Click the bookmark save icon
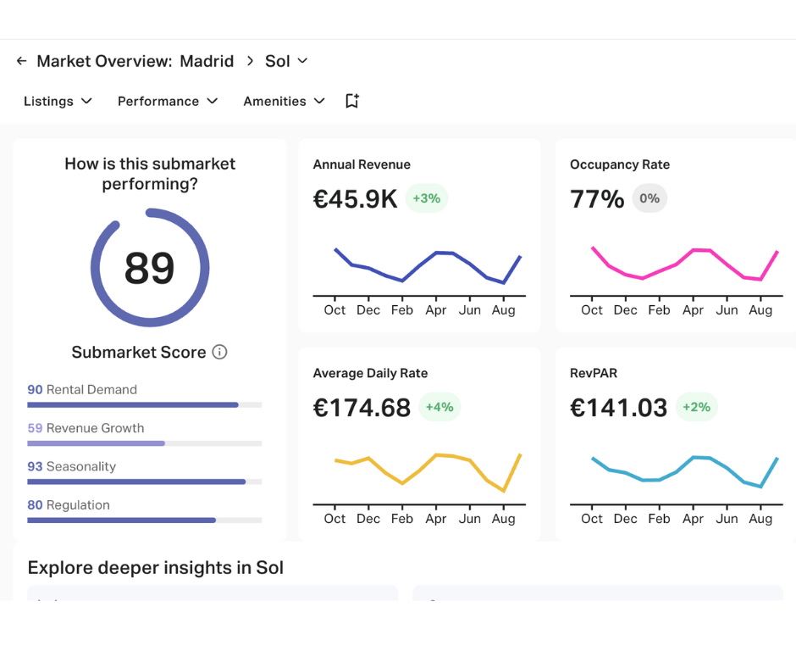The image size is (796, 668). pyautogui.click(x=352, y=101)
